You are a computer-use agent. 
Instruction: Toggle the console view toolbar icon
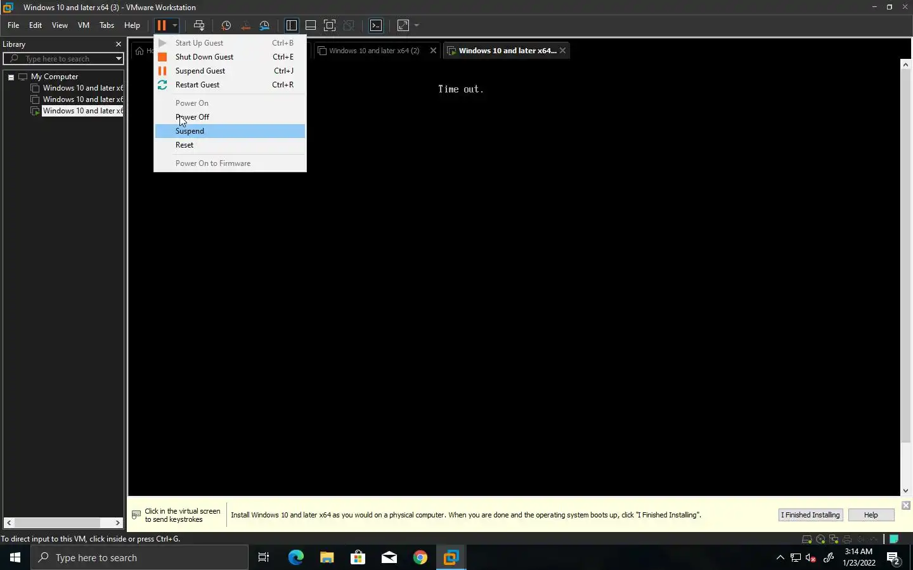[376, 25]
